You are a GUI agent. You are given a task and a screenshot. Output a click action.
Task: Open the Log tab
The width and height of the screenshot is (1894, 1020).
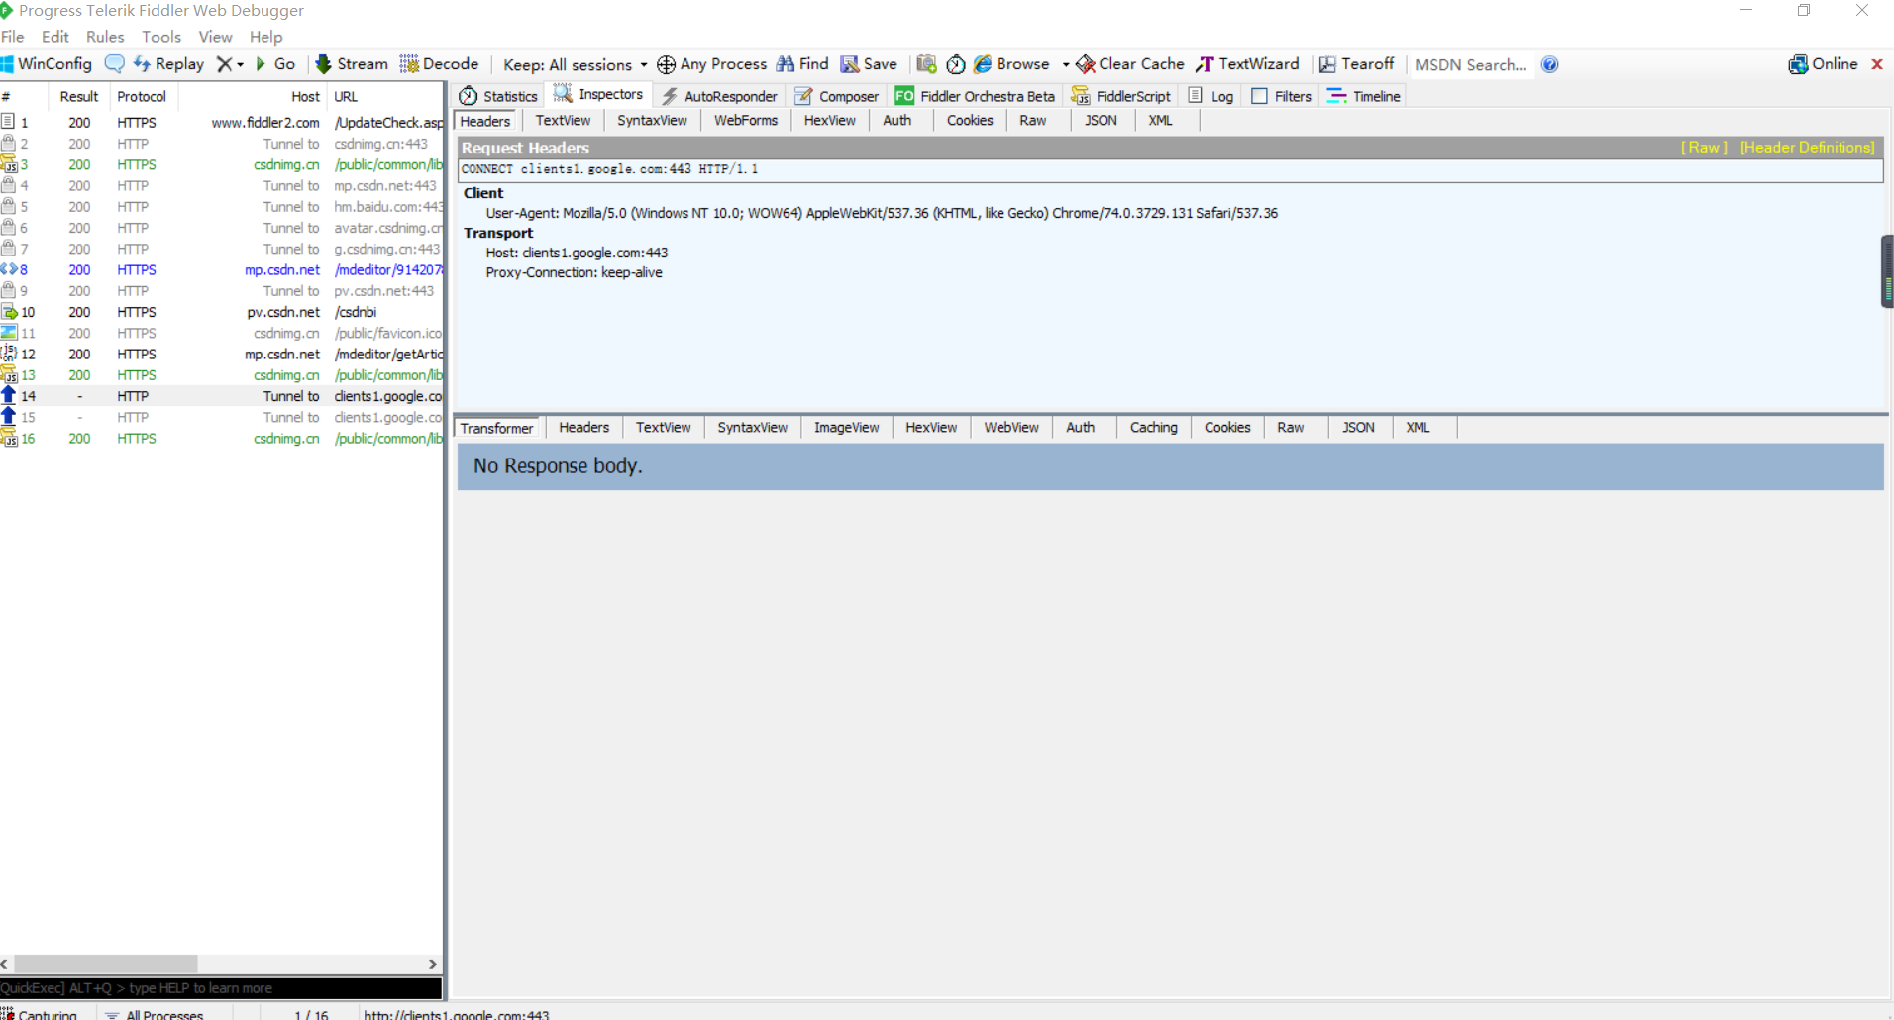(x=1210, y=96)
